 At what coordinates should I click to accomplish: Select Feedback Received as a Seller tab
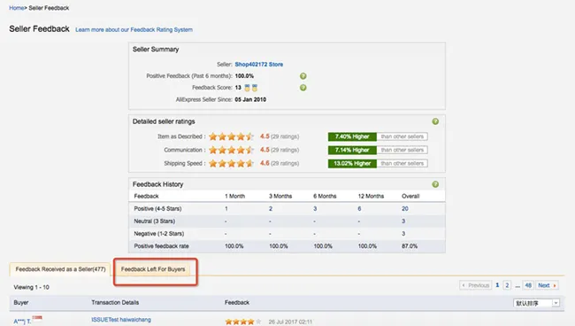(x=60, y=269)
